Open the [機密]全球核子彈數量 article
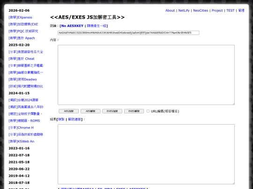This screenshot has height=189, width=253. [25, 114]
